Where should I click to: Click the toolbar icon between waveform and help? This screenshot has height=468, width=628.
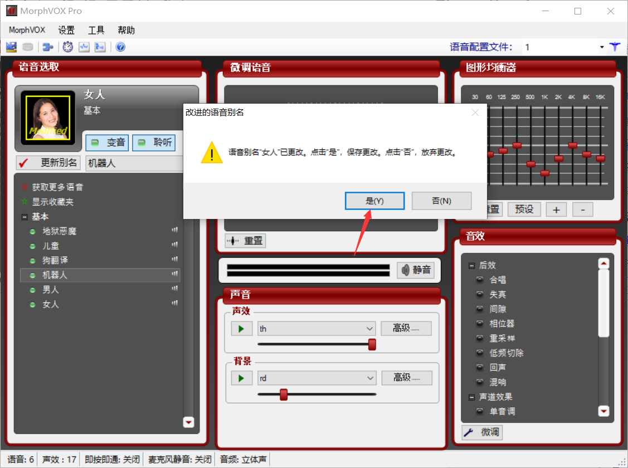[x=100, y=47]
